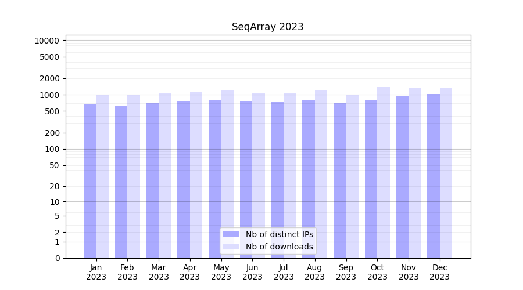The width and height of the screenshot is (523, 290).
Task: Click the 10000 y-axis tick label
Action: click(x=46, y=41)
